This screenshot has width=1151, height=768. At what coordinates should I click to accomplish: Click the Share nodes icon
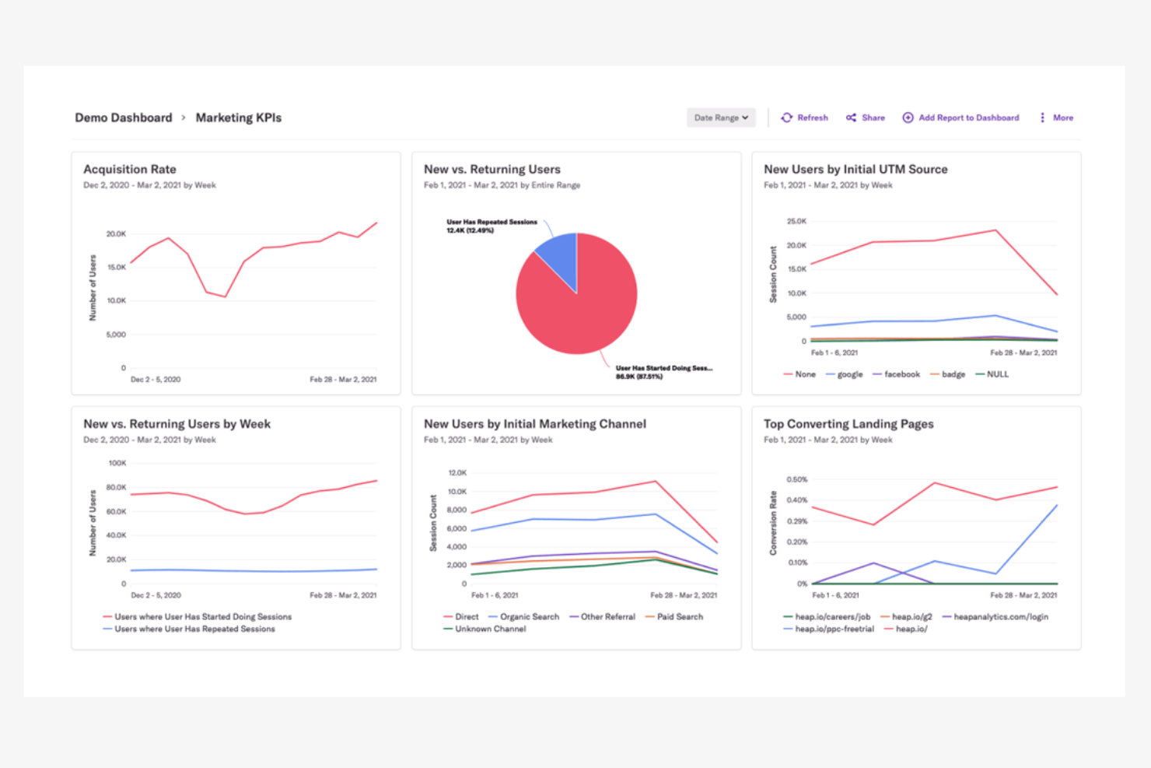pyautogui.click(x=851, y=117)
